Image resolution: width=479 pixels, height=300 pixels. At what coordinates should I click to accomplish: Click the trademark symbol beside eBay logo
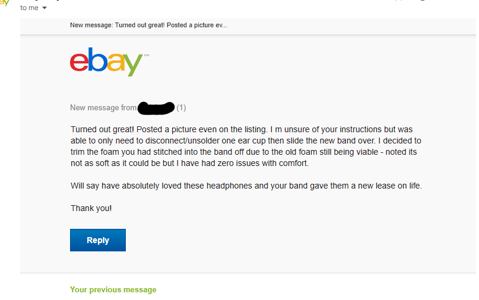coord(146,55)
